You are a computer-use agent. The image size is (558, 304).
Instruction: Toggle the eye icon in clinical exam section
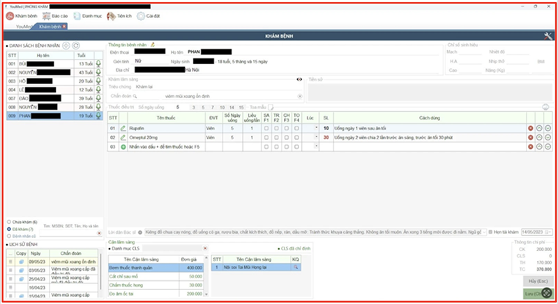(299, 80)
